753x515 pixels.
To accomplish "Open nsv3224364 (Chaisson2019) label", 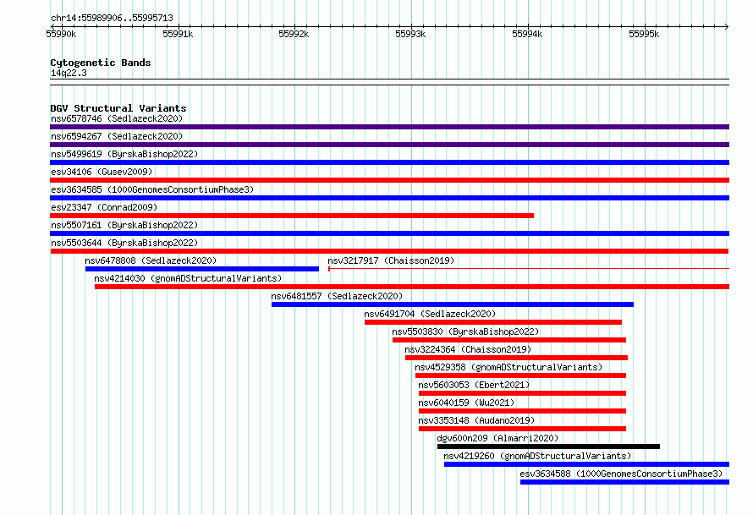I will pyautogui.click(x=468, y=349).
